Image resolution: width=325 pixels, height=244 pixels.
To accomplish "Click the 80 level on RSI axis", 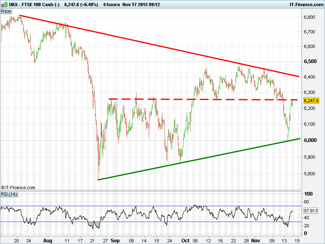I will point(306,202).
